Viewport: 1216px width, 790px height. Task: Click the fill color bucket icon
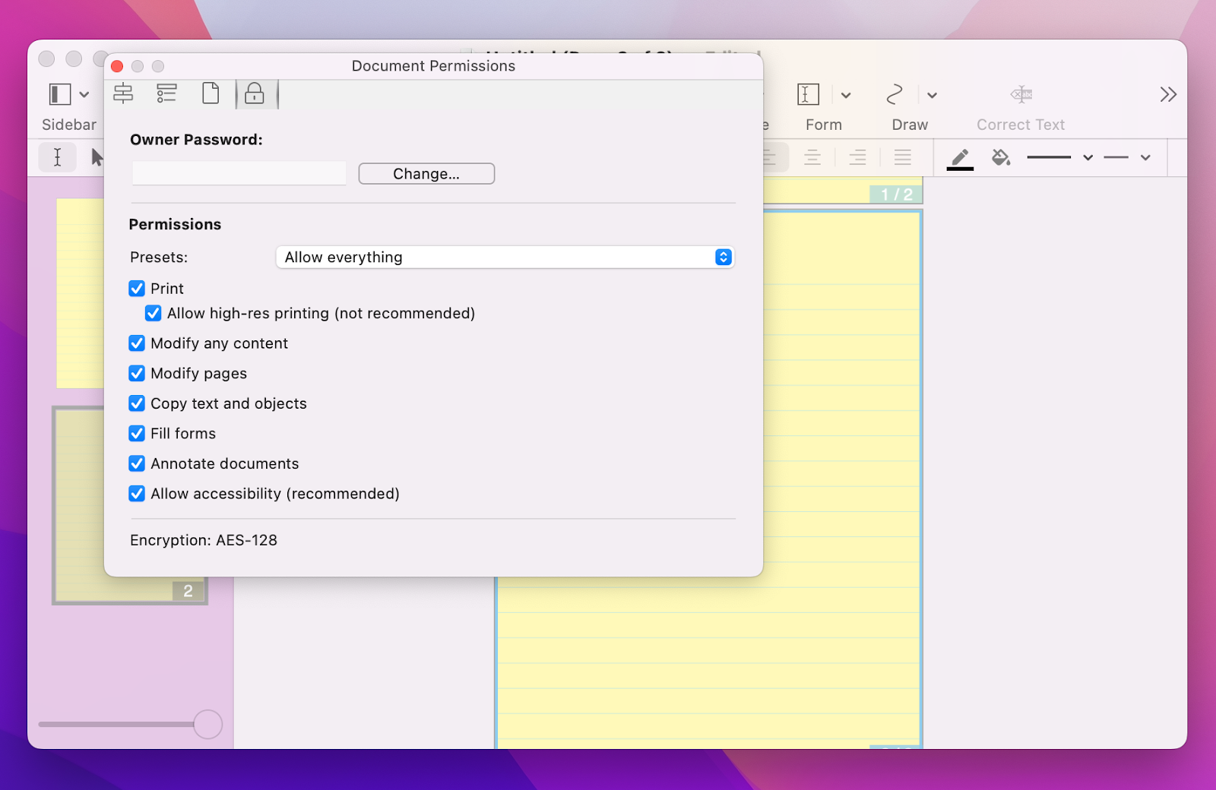point(1001,157)
